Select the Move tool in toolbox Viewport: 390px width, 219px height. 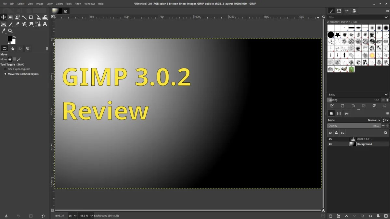3,17
